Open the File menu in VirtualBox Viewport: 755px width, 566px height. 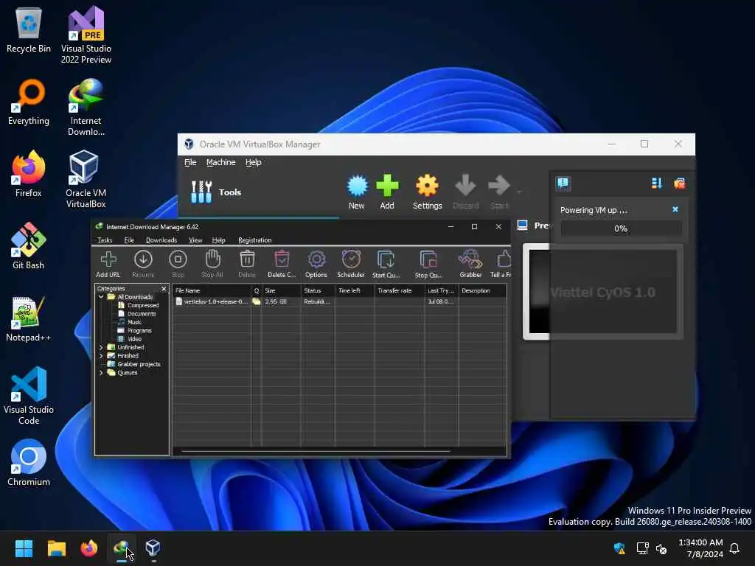coord(190,162)
